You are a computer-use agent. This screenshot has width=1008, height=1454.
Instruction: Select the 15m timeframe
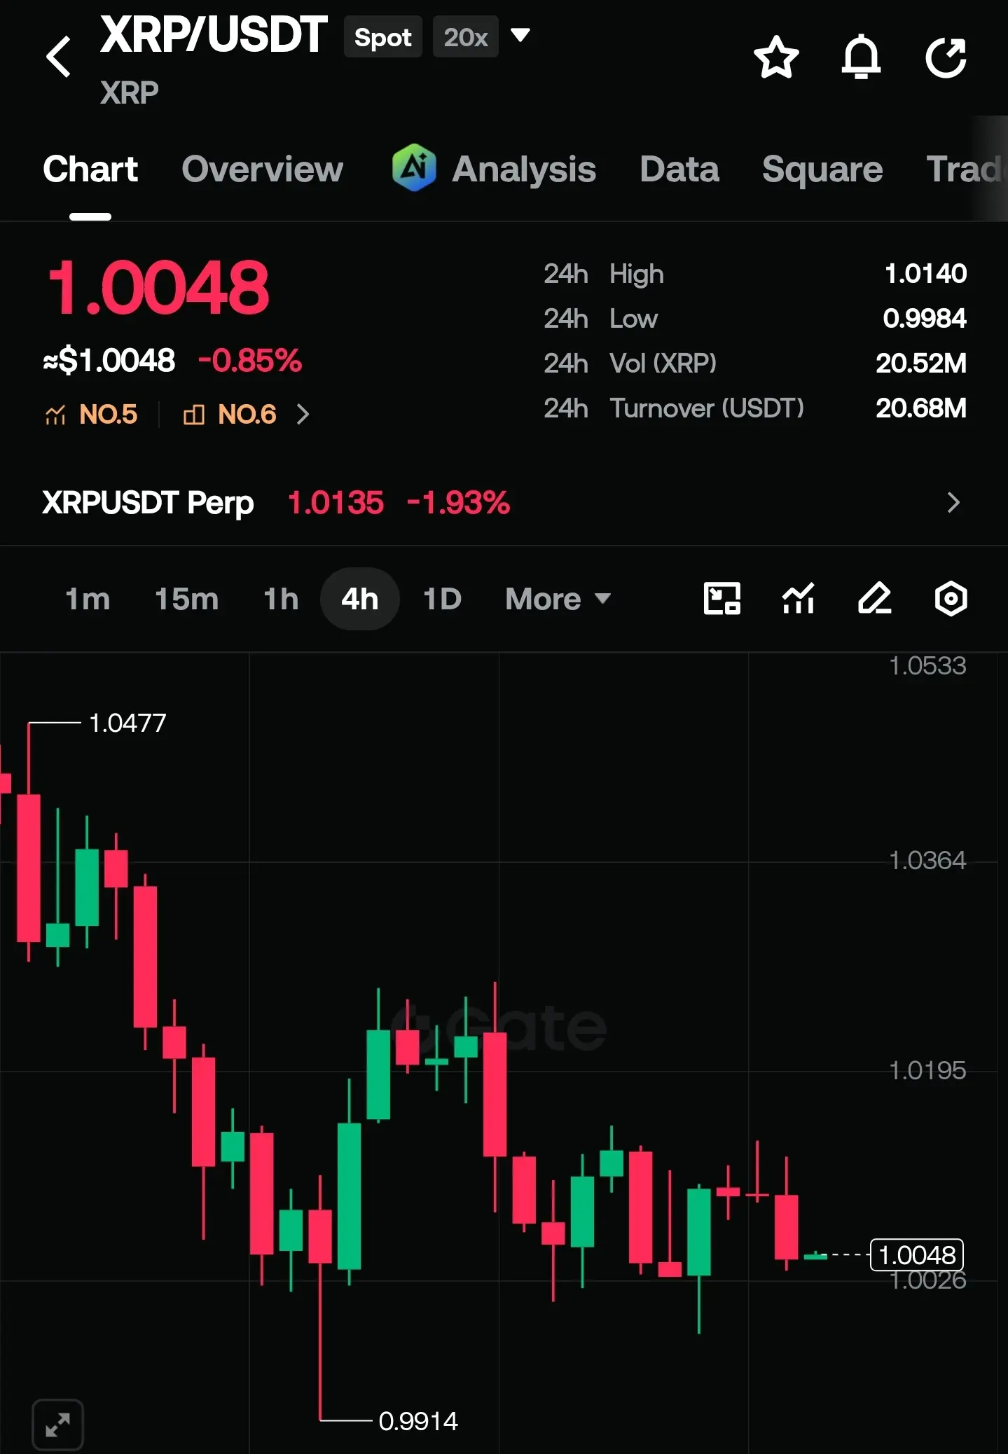(x=186, y=599)
